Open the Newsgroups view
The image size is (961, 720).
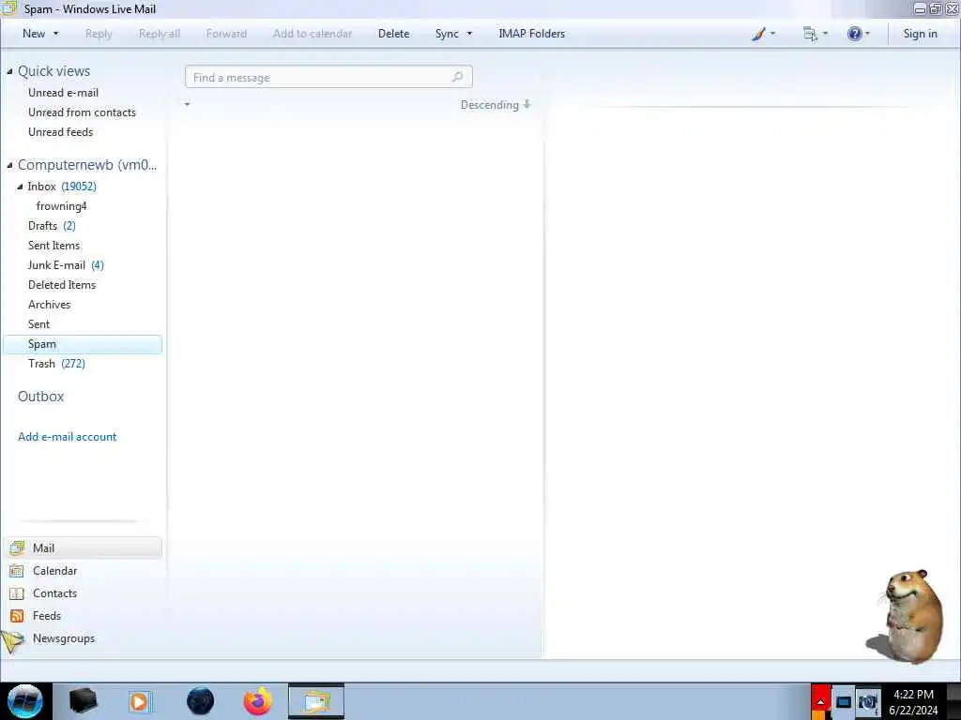click(64, 638)
